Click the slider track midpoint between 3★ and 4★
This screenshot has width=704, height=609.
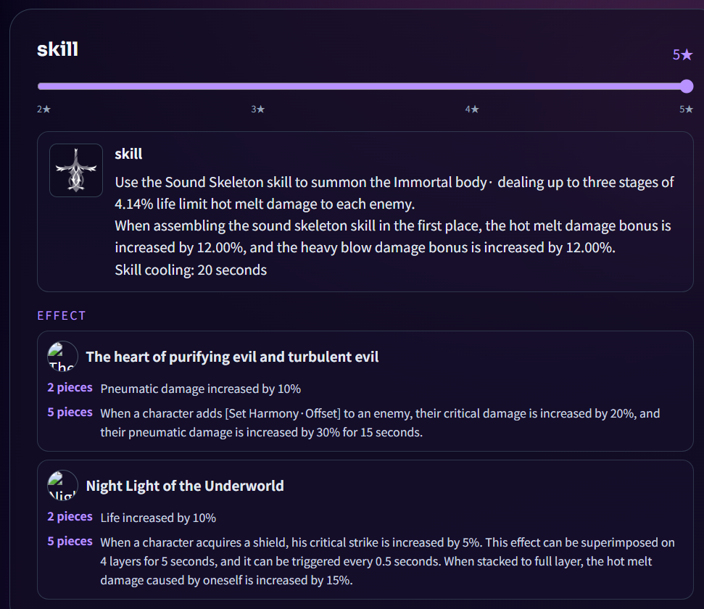365,86
